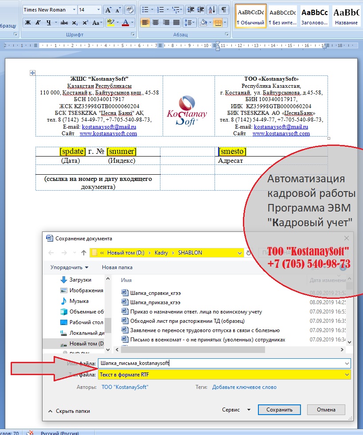Expand the borders dropdown arrow

click(x=225, y=23)
